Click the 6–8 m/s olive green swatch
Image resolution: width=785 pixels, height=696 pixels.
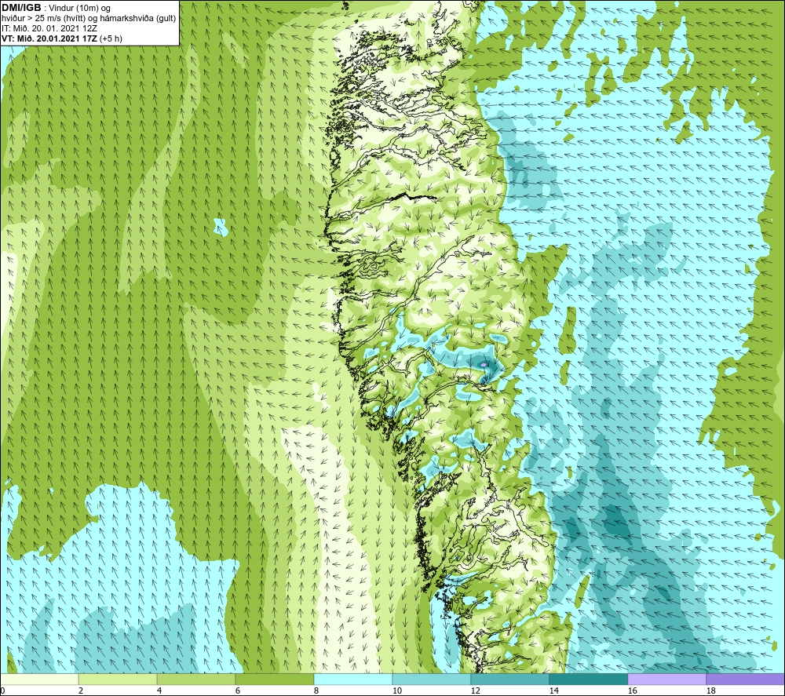point(274,679)
